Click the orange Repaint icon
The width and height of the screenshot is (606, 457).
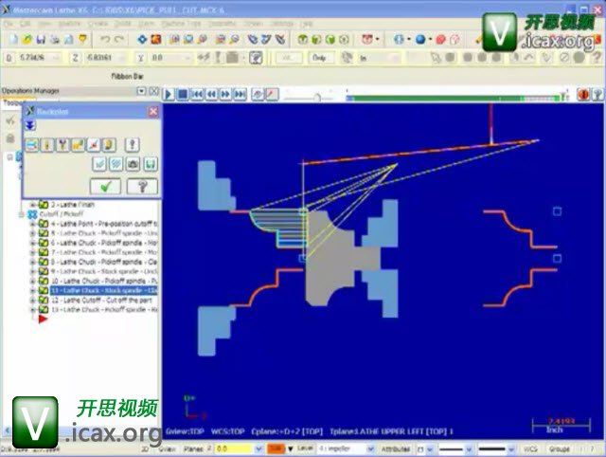pos(155,39)
